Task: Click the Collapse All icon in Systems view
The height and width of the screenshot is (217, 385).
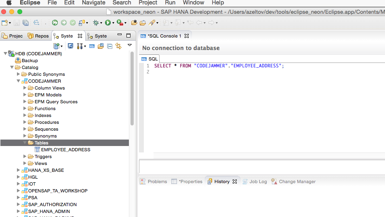Action: pos(109,46)
